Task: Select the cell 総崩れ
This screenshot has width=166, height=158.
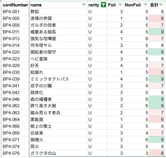Action: click(x=58, y=72)
